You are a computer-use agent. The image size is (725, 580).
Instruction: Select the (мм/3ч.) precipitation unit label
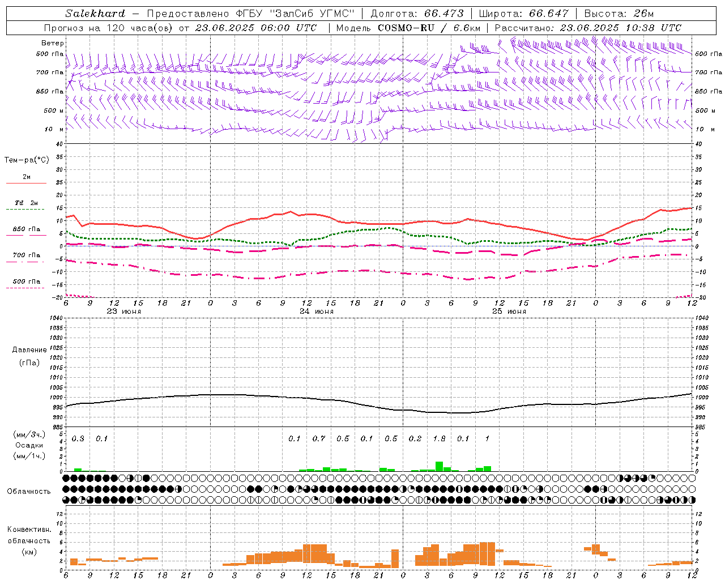[x=29, y=434]
